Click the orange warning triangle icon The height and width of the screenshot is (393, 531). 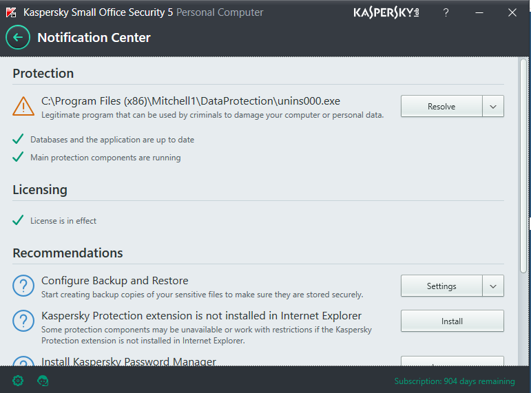tap(23, 106)
